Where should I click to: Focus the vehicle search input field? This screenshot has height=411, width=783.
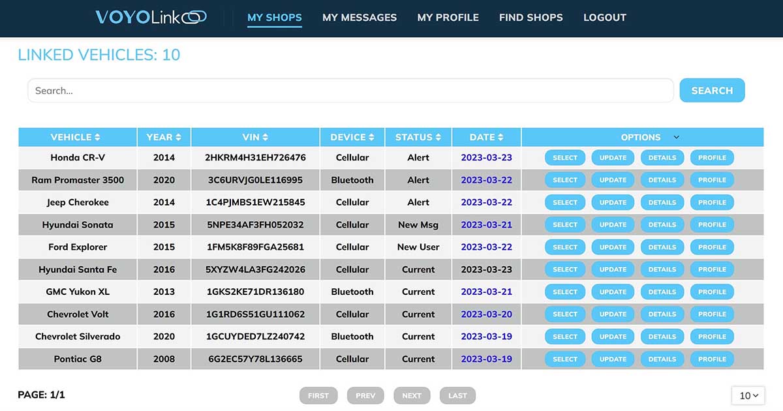(350, 91)
